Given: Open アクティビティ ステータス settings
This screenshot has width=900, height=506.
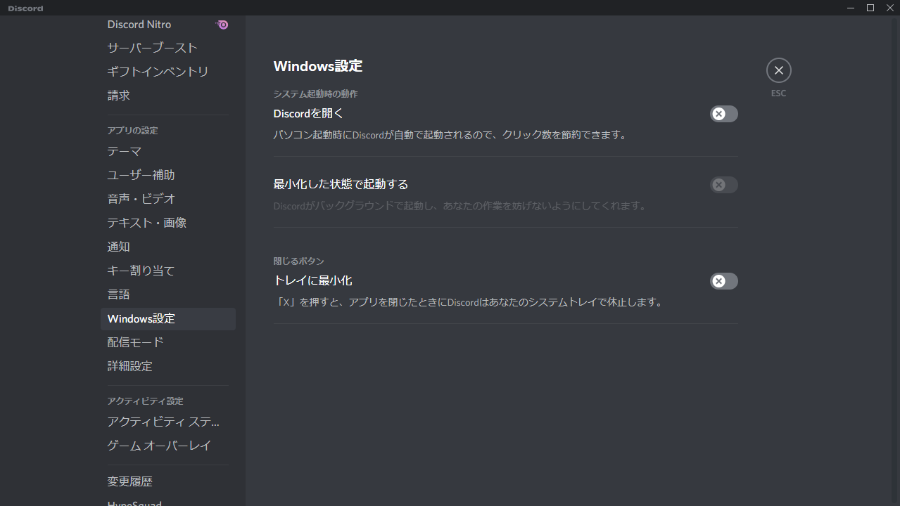Looking at the screenshot, I should (163, 421).
